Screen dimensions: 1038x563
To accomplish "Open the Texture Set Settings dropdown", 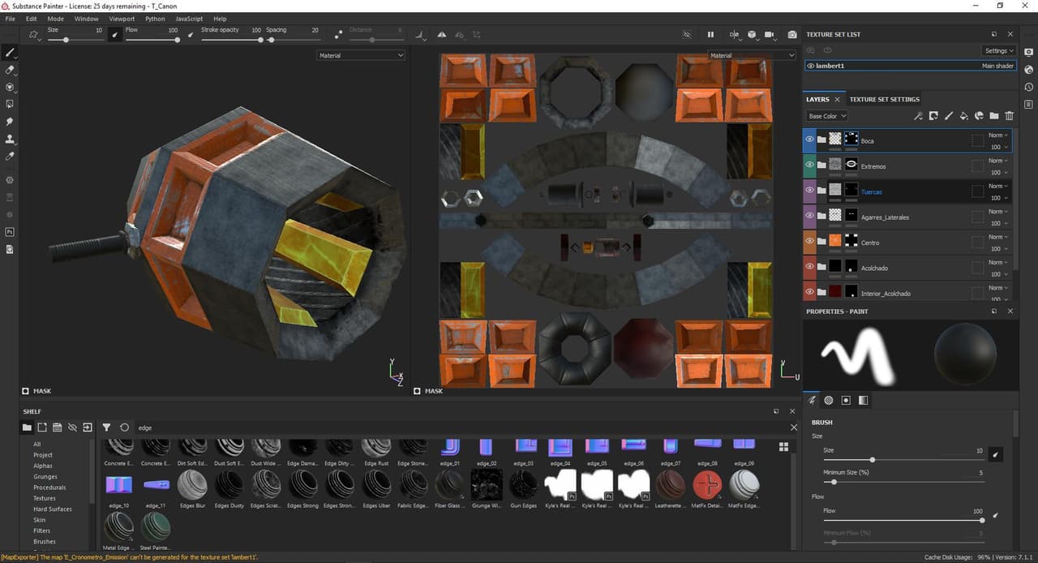I will click(999, 50).
